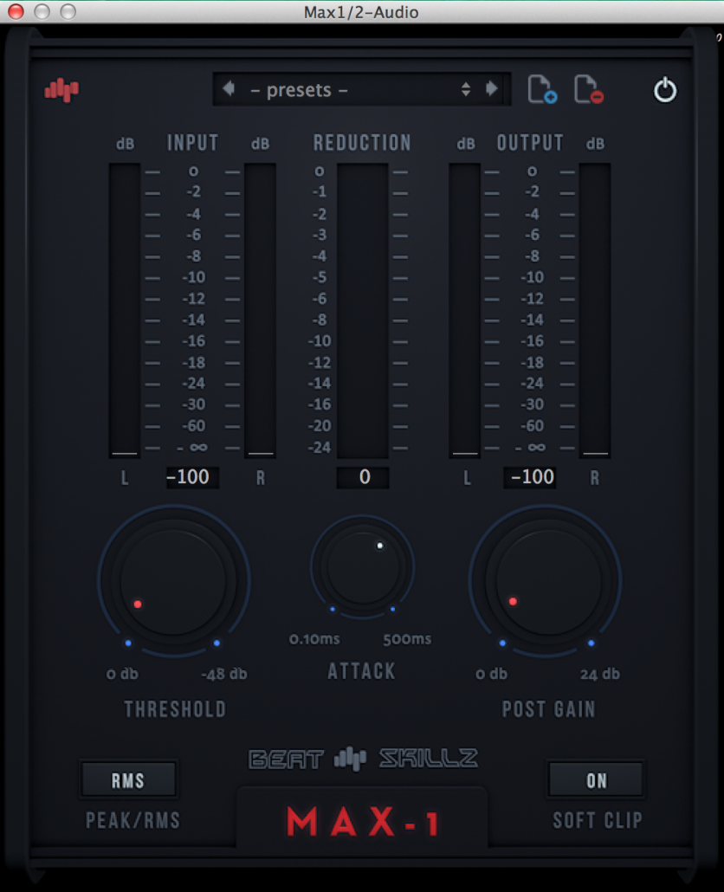The height and width of the screenshot is (892, 724).
Task: Click the Post Gain knob
Action: (x=547, y=582)
